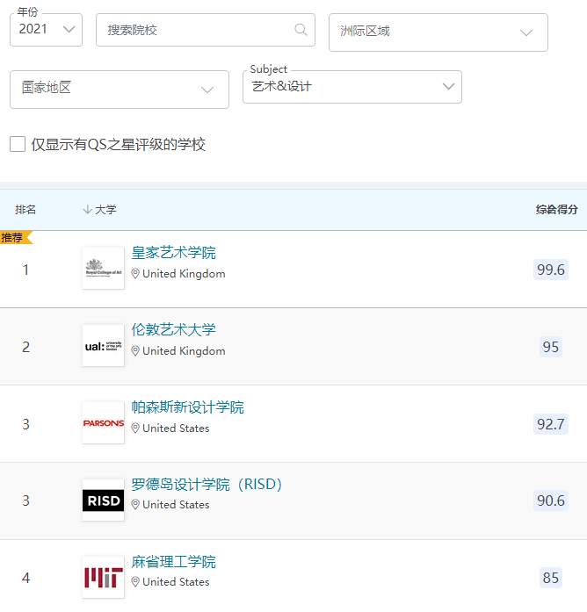Screen dimensions: 587x612
Task: Click the location pin icon beside 伦敦艺术大学
Action: click(x=135, y=351)
